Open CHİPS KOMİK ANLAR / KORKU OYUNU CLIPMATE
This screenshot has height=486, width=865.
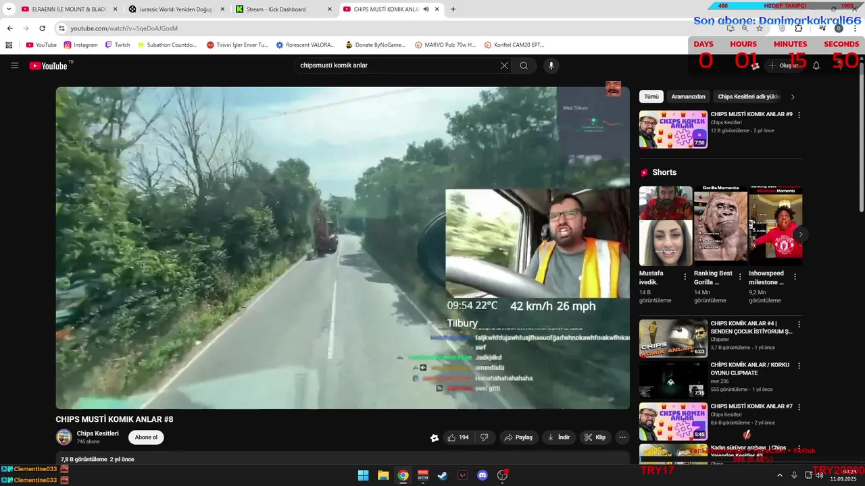point(749,369)
